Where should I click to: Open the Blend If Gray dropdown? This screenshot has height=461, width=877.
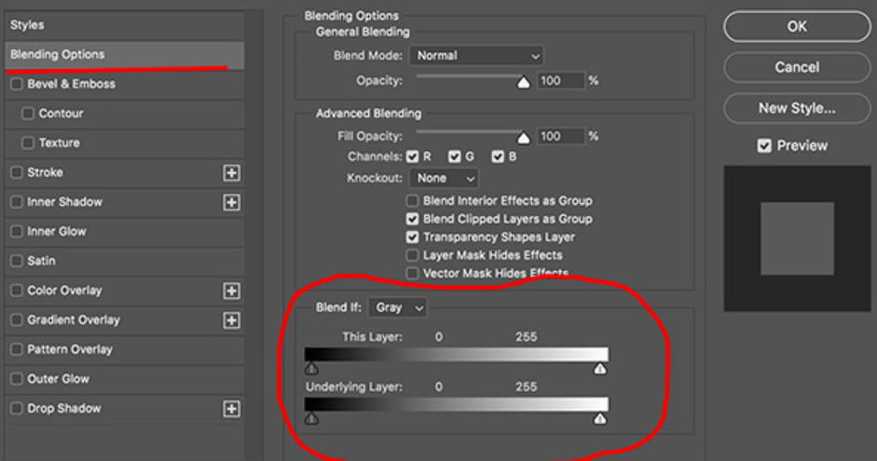398,307
